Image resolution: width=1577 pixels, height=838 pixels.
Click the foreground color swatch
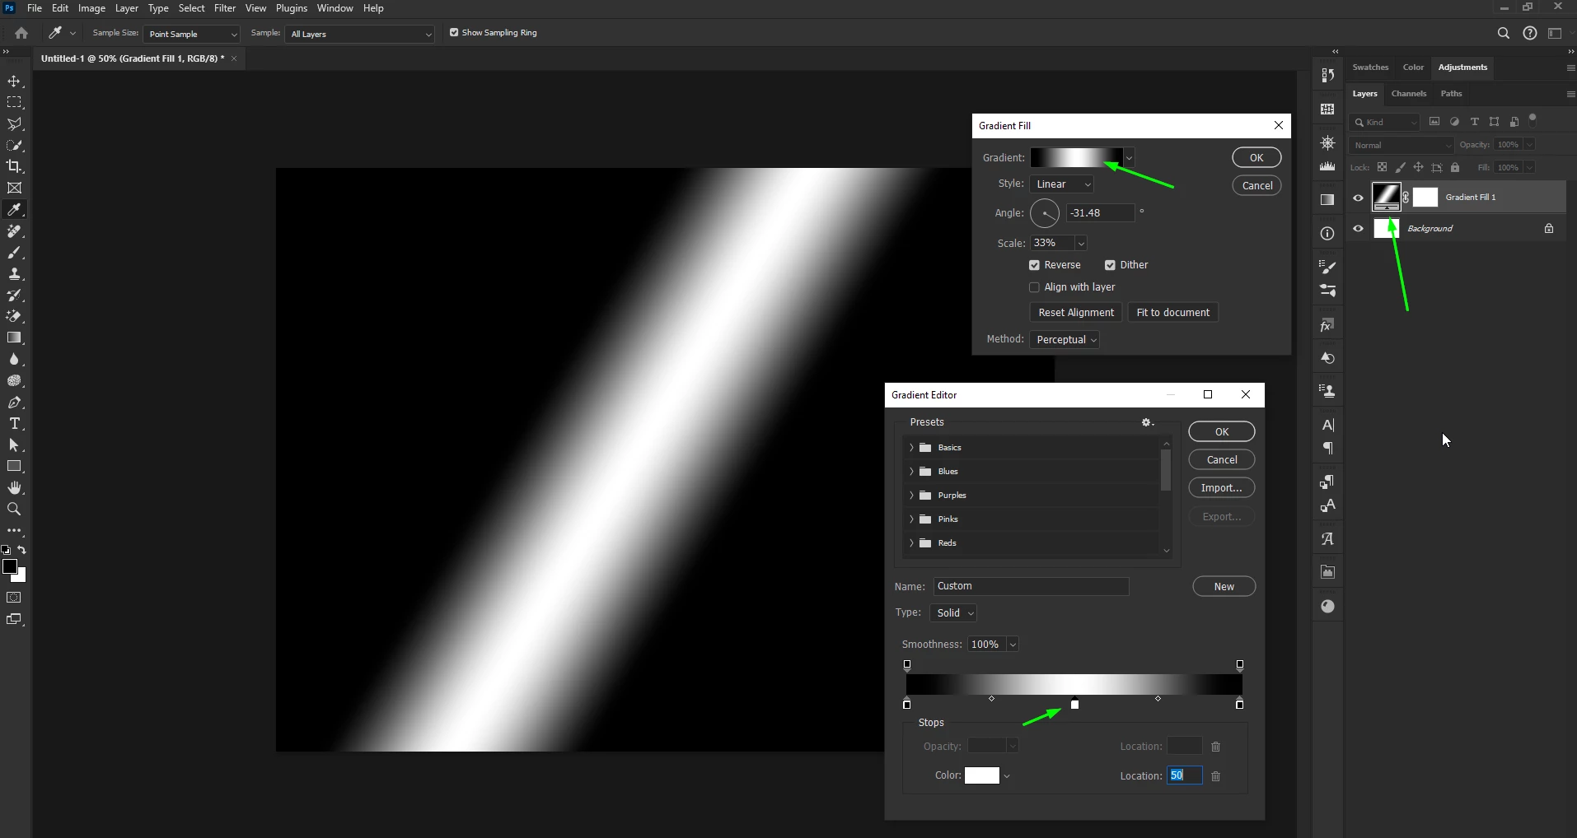tap(10, 567)
